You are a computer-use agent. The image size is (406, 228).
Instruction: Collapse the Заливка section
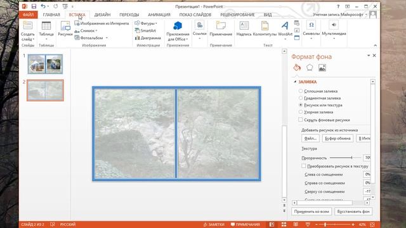click(295, 82)
